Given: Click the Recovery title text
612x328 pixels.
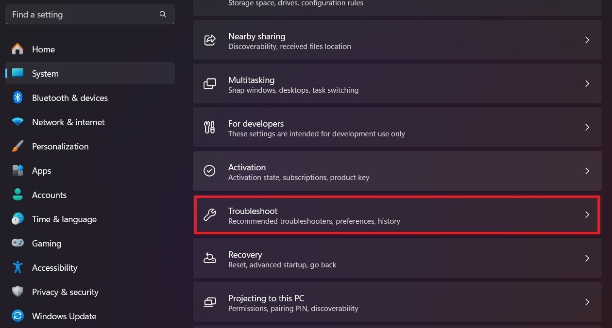Looking at the screenshot, I should click(245, 254).
